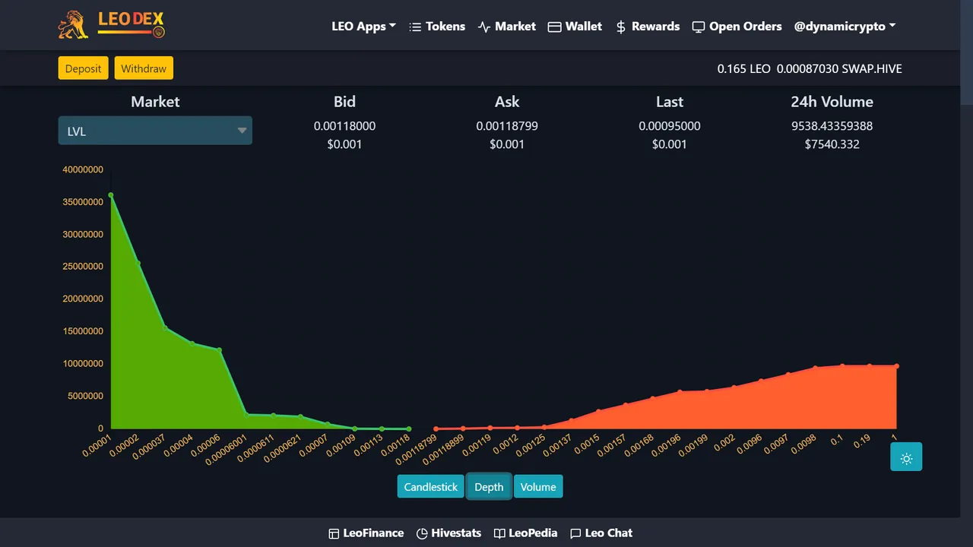Switch to Volume chart view
The image size is (973, 547).
click(538, 487)
